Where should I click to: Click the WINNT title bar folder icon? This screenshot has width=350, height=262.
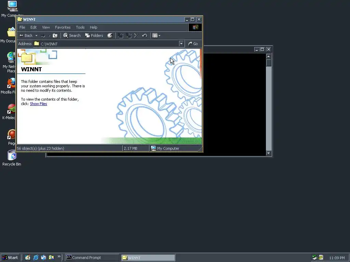pos(20,19)
